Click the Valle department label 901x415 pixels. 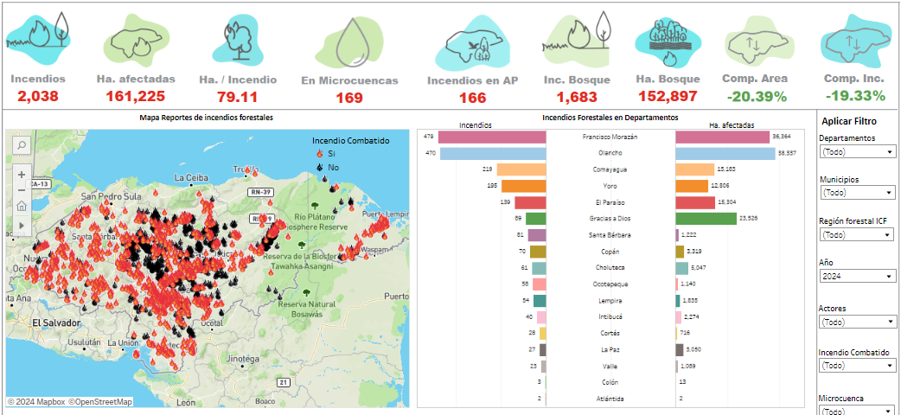coord(610,366)
